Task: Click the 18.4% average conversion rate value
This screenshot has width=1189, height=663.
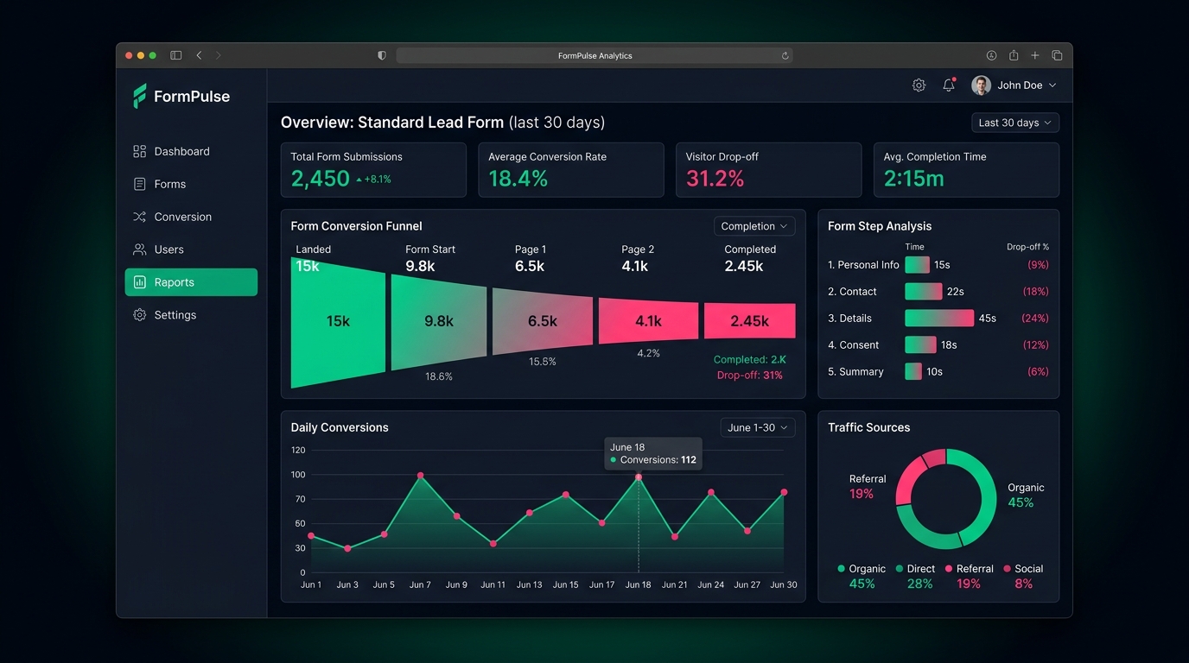Action: click(518, 179)
